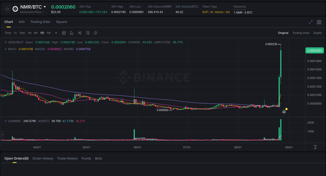Open the indicator settings icon

point(88,33)
